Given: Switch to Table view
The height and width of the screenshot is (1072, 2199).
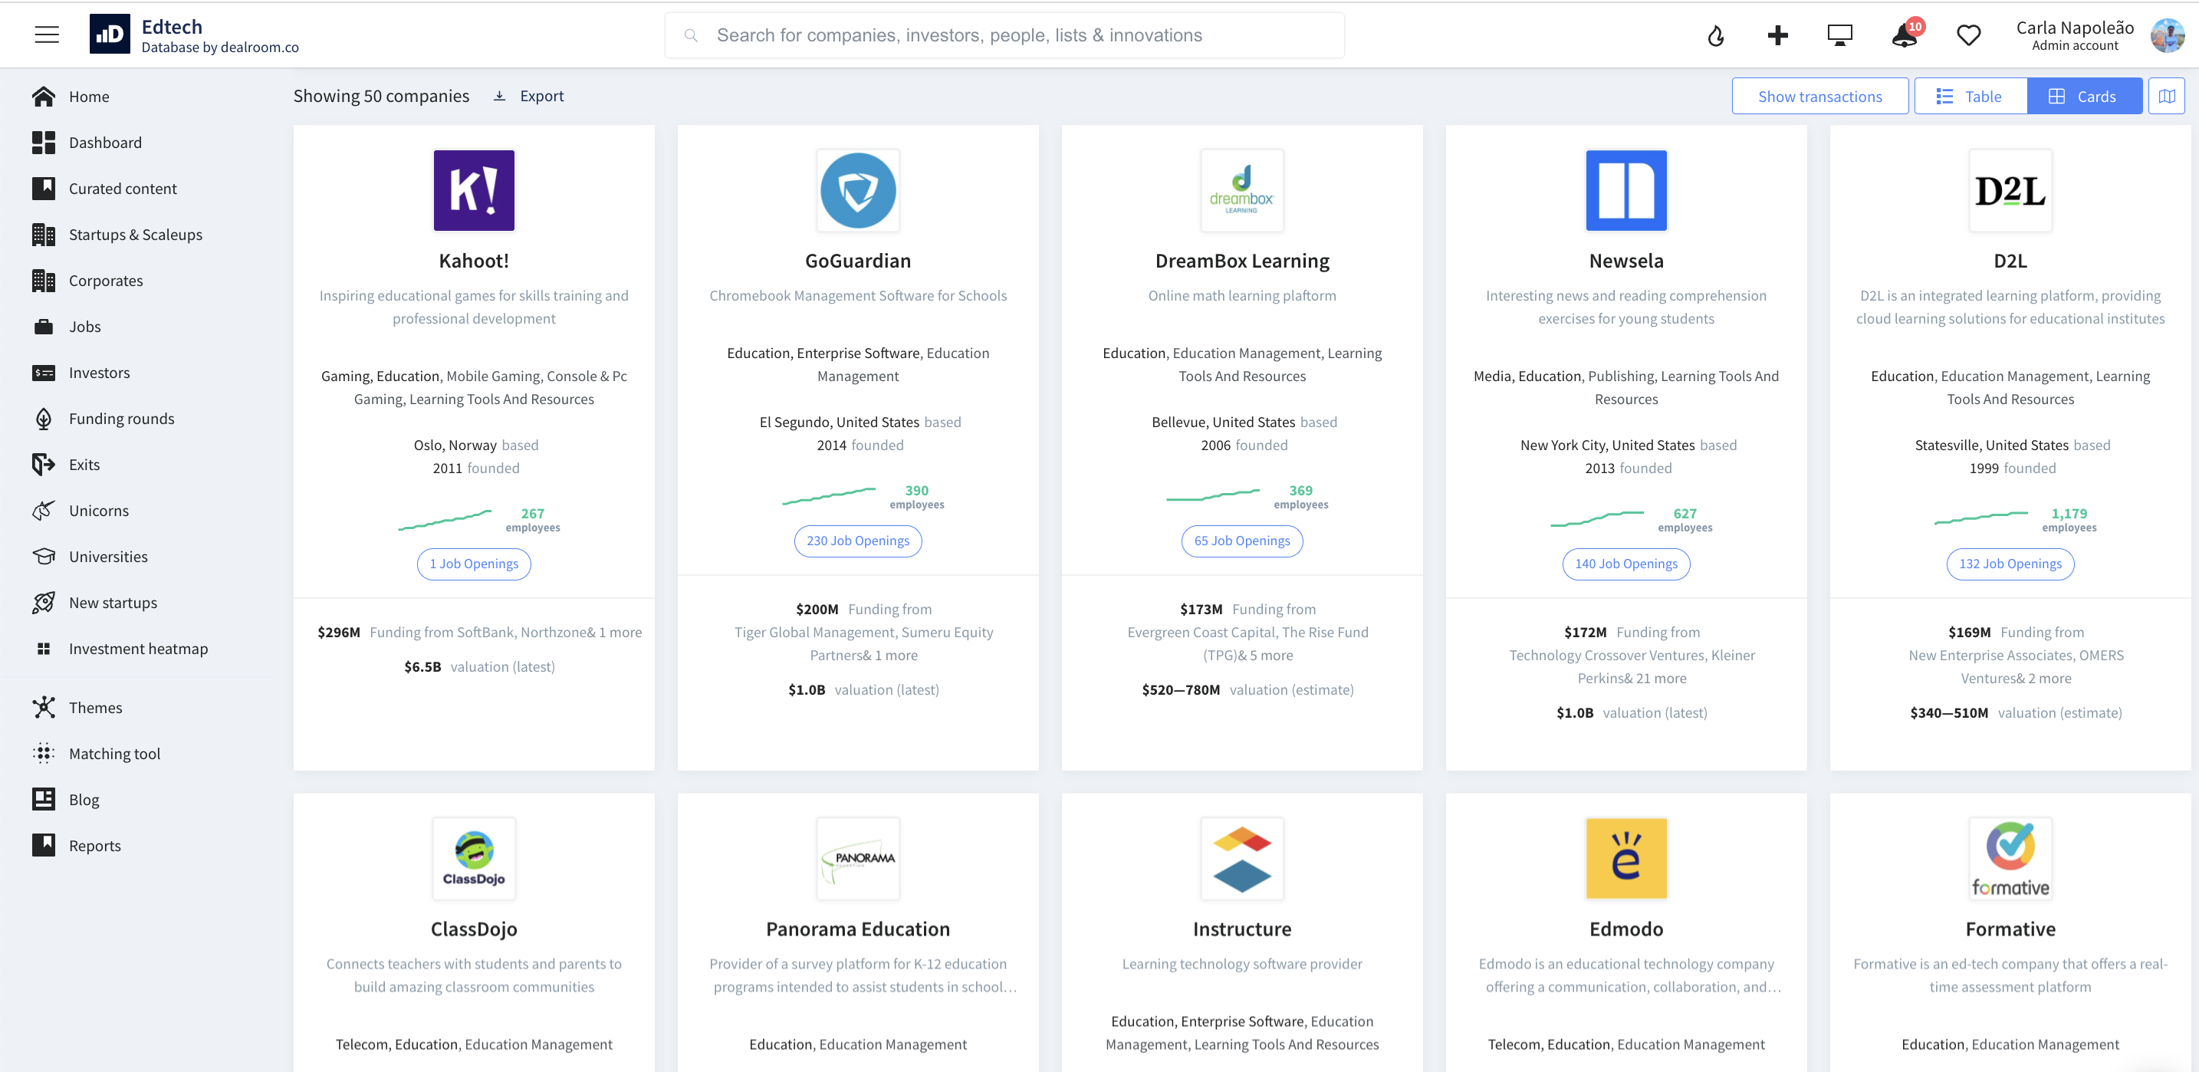Looking at the screenshot, I should tap(1970, 97).
